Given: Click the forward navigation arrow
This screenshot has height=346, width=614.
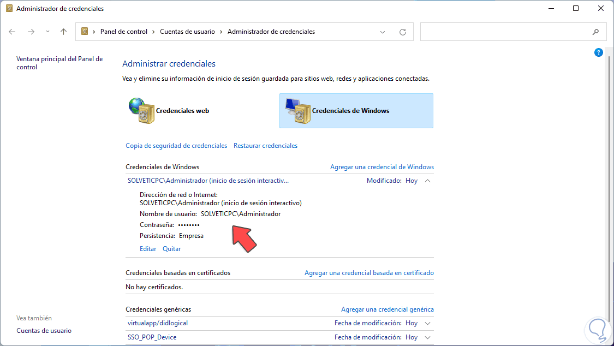Looking at the screenshot, I should (31, 32).
